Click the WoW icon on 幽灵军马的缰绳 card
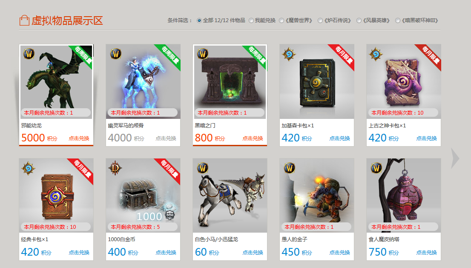This screenshot has height=268, width=471. click(116, 54)
